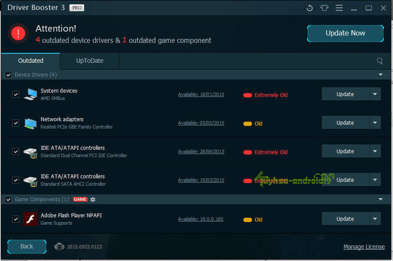This screenshot has height=261, width=393.
Task: Open the Game Components gear settings icon
Action: pos(92,199)
